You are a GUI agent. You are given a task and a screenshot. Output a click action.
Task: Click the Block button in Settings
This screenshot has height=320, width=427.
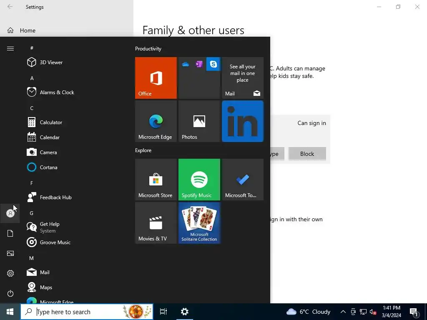[307, 154]
